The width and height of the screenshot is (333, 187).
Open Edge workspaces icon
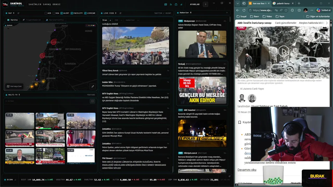244,3
